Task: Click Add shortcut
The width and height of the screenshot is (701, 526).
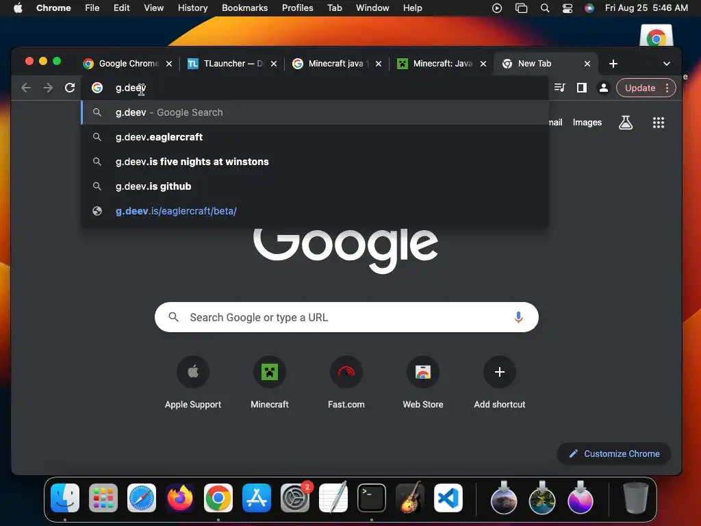Action: (x=499, y=382)
